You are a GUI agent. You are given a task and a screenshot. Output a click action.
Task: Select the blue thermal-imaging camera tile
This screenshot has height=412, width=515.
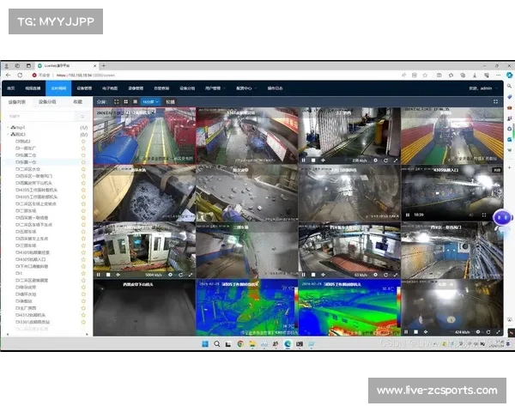click(247, 307)
